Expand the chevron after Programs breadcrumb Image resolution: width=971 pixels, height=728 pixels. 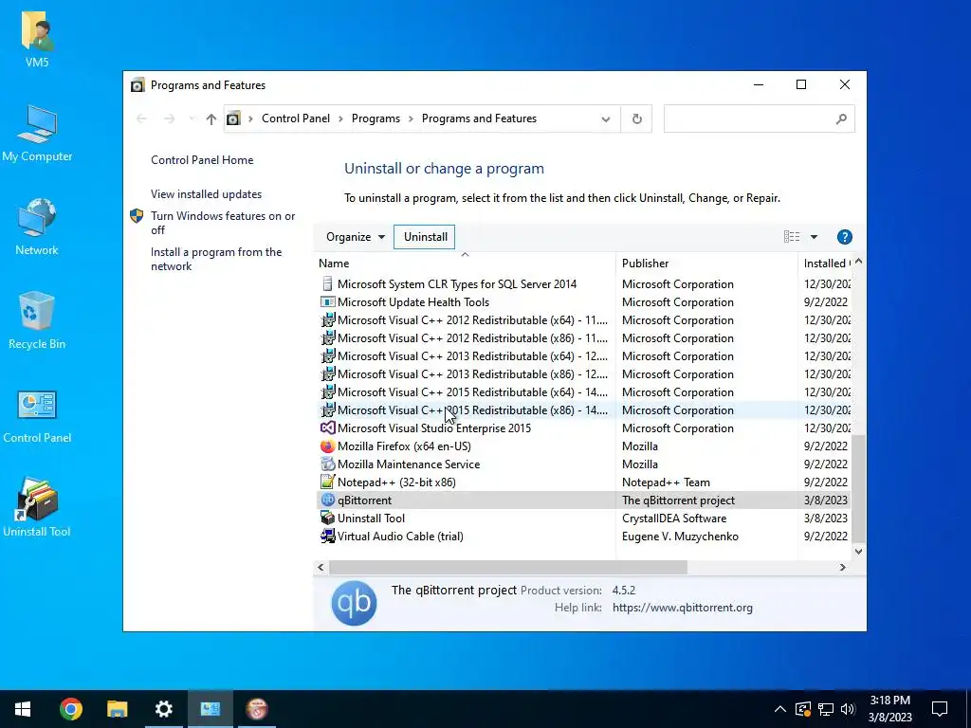coord(412,118)
